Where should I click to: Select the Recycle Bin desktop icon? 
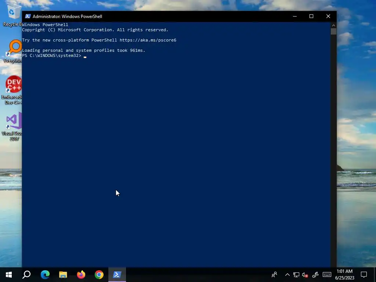point(12,15)
